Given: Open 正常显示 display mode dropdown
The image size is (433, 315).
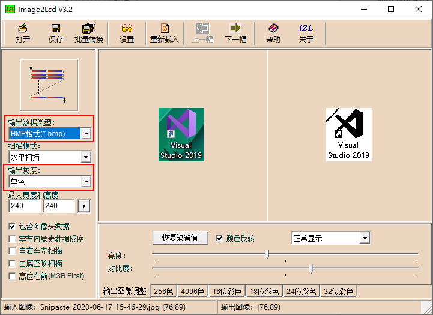Looking at the screenshot, I should coord(365,238).
